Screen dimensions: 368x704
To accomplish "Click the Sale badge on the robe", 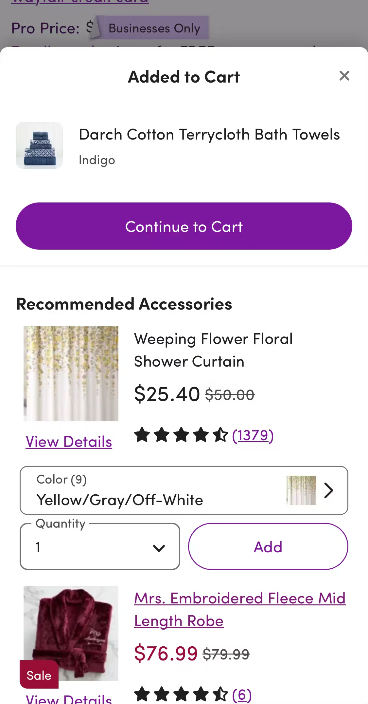I will point(39,675).
